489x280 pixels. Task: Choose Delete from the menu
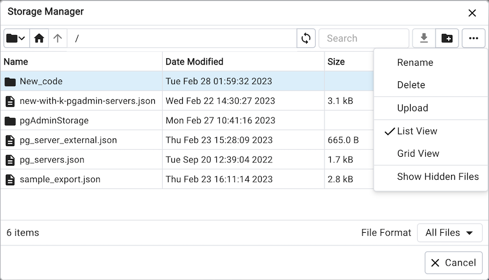tap(411, 85)
